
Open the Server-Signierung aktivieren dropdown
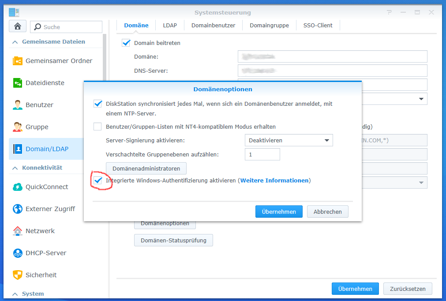tap(289, 140)
